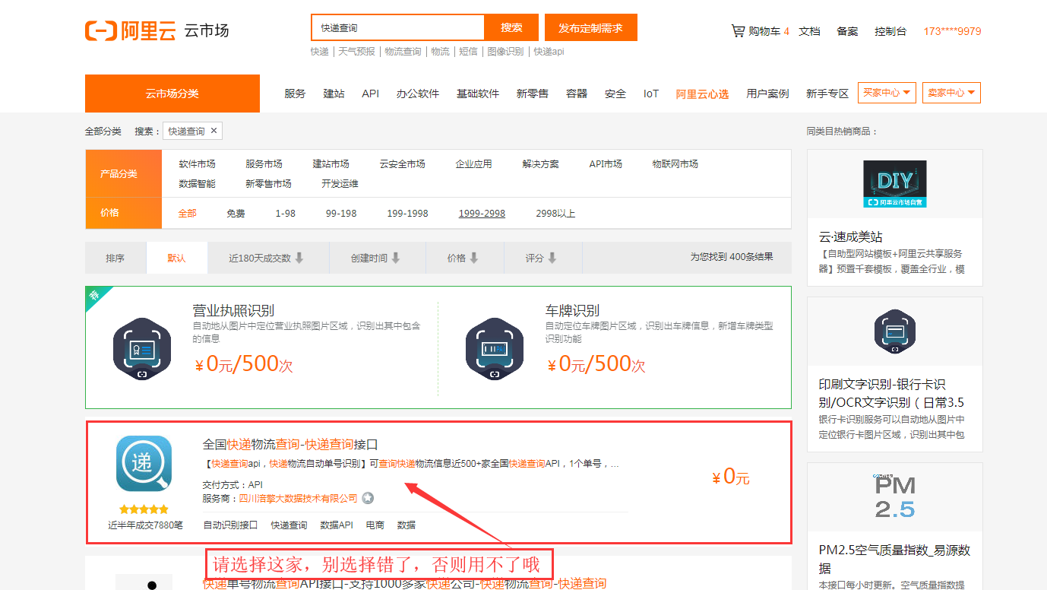Open the 容器 navigation item
This screenshot has height=590, width=1047.
click(x=577, y=94)
